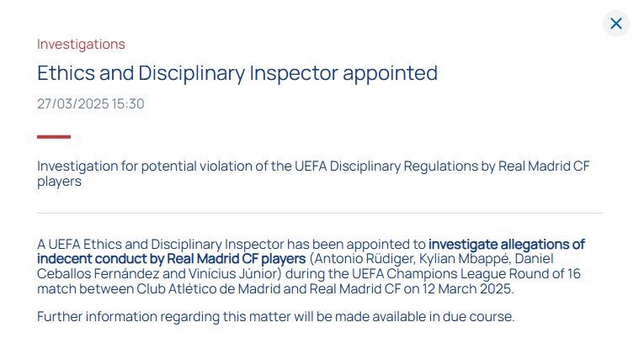Click the name Kylian Mbappé
The height and width of the screenshot is (359, 639).
(465, 259)
